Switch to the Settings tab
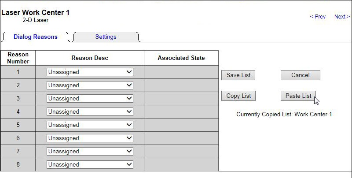This screenshot has width=352, height=178. (106, 37)
